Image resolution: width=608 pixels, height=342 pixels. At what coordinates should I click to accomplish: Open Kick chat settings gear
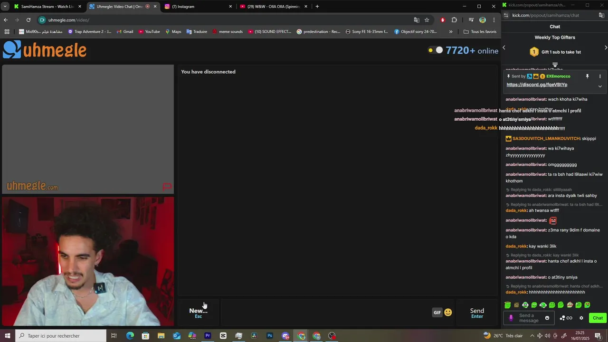pos(581,318)
